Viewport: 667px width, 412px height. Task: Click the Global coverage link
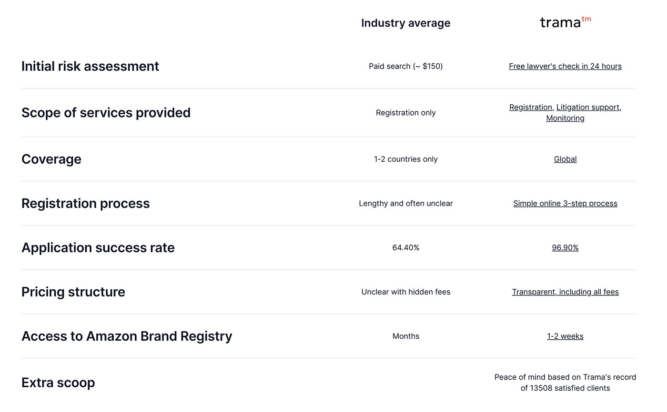click(565, 159)
